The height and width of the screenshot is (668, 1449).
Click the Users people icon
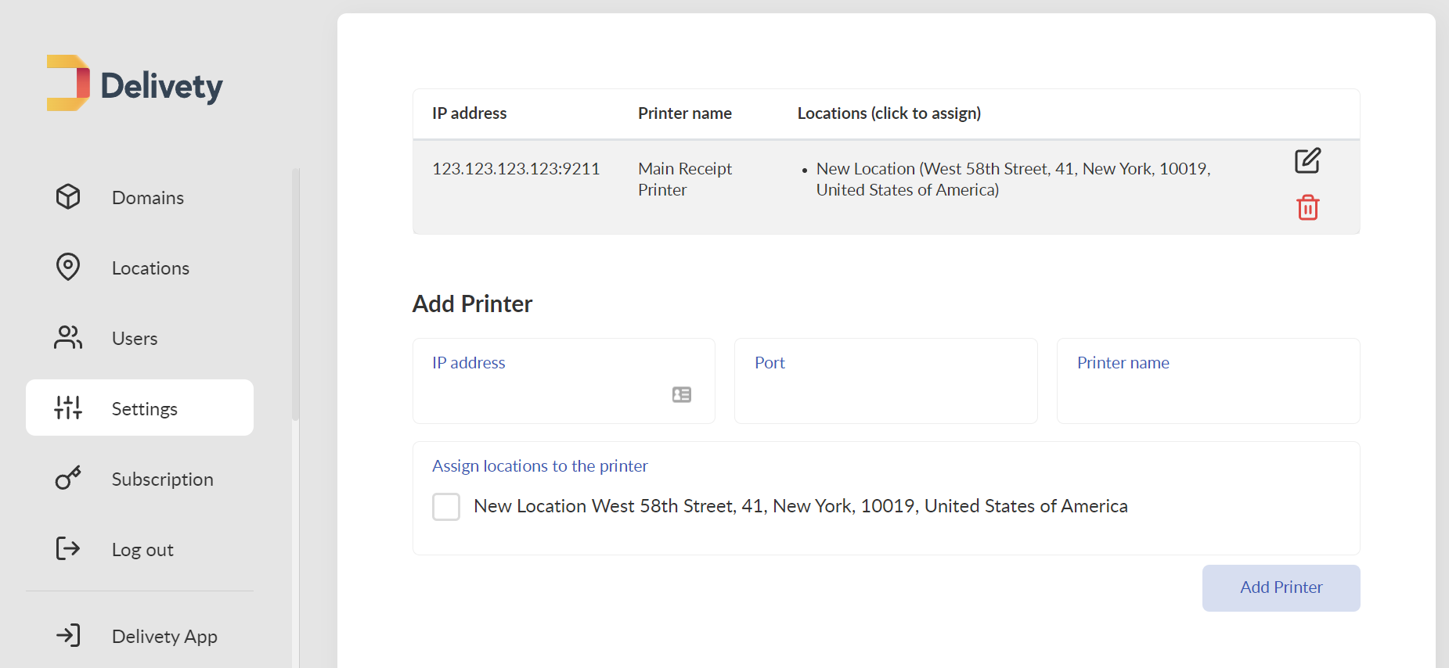click(68, 337)
